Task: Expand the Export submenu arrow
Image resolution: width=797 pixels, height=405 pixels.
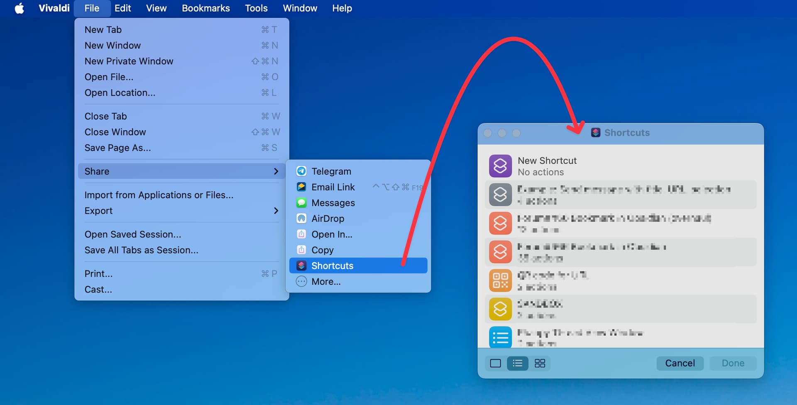Action: pyautogui.click(x=276, y=211)
